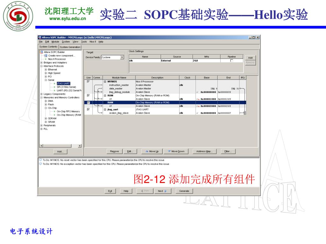Screen dimensions: 326x244
Task: Open the Device Family dropdown
Action: click(122, 57)
